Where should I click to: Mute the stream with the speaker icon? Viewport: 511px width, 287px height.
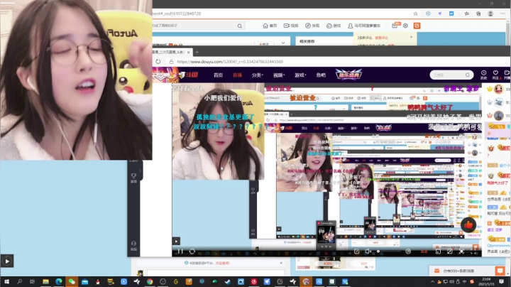[368, 251]
